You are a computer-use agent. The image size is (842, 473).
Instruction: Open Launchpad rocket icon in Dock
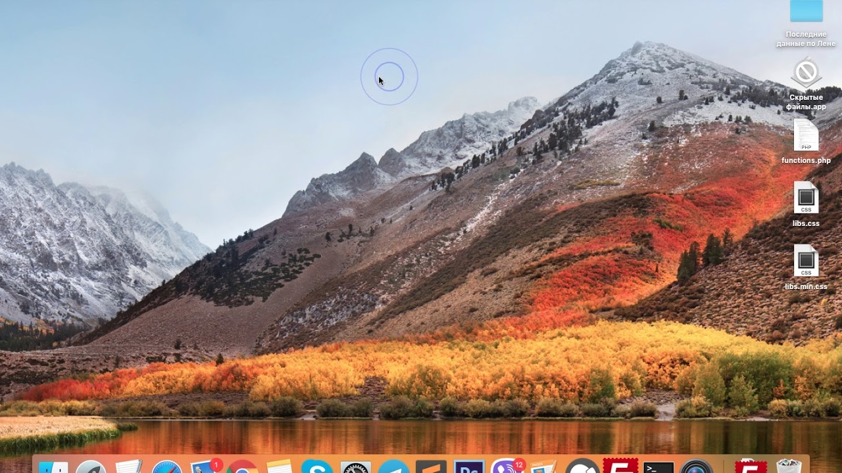pyautogui.click(x=91, y=466)
